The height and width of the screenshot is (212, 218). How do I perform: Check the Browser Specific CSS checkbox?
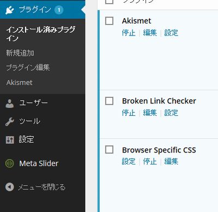point(109,150)
